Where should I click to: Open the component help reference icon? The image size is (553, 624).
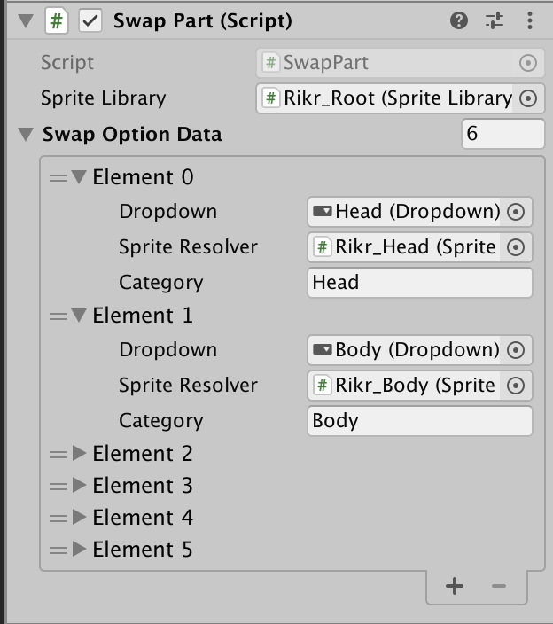459,20
